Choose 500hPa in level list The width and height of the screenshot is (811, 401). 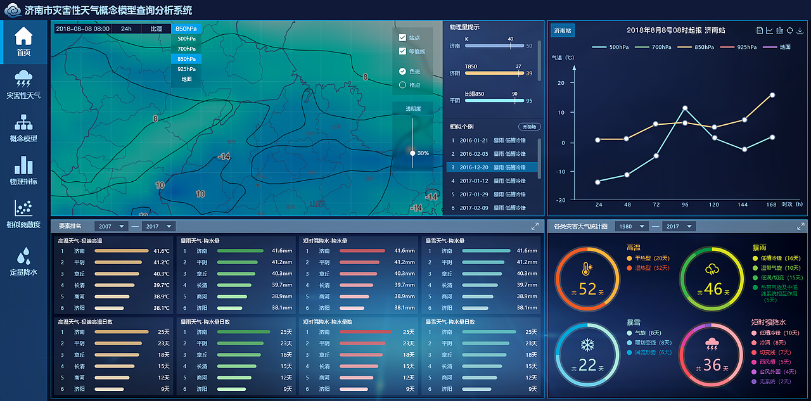(x=186, y=39)
